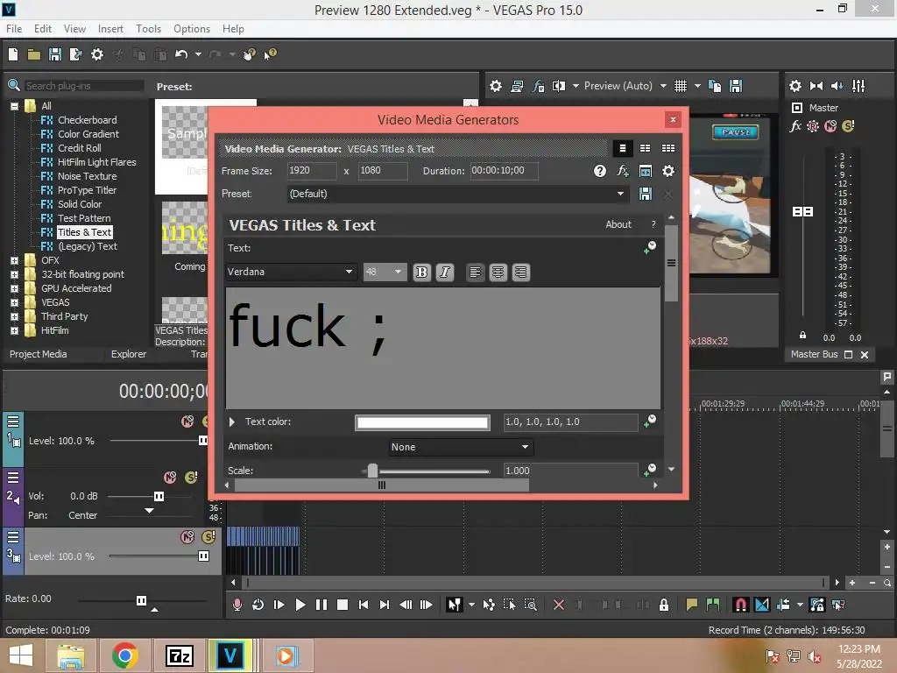Viewport: 897px width, 673px height.
Task: Click the Search plug-ins field
Action: coord(84,86)
